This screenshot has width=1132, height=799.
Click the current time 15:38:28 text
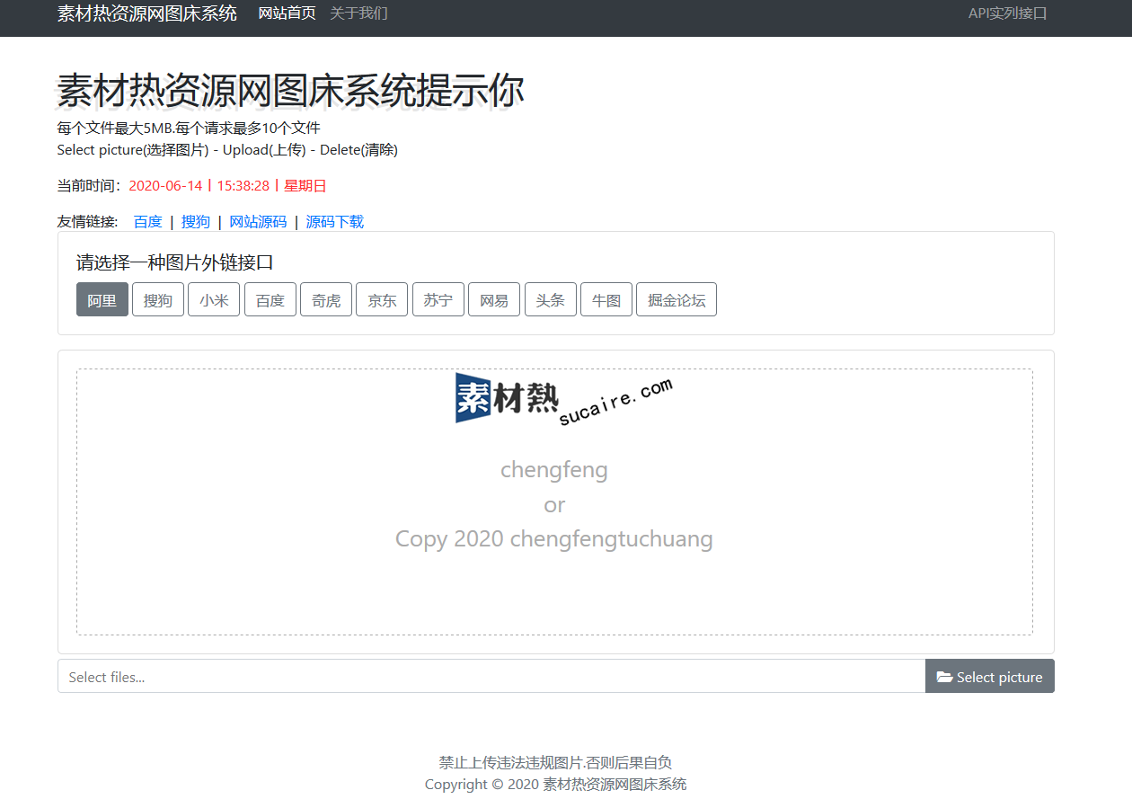[243, 186]
